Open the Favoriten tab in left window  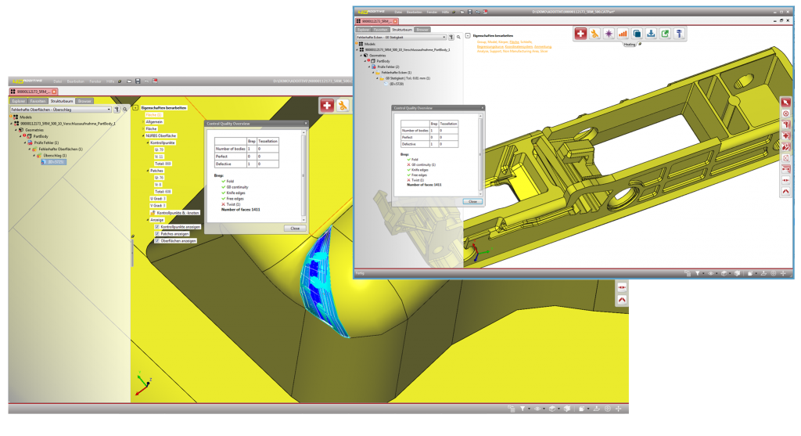[x=38, y=101]
